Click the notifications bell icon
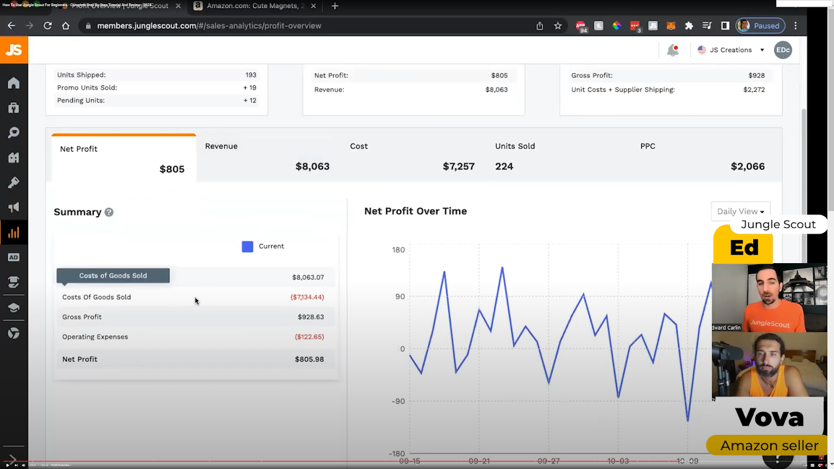This screenshot has height=469, width=834. click(x=673, y=50)
